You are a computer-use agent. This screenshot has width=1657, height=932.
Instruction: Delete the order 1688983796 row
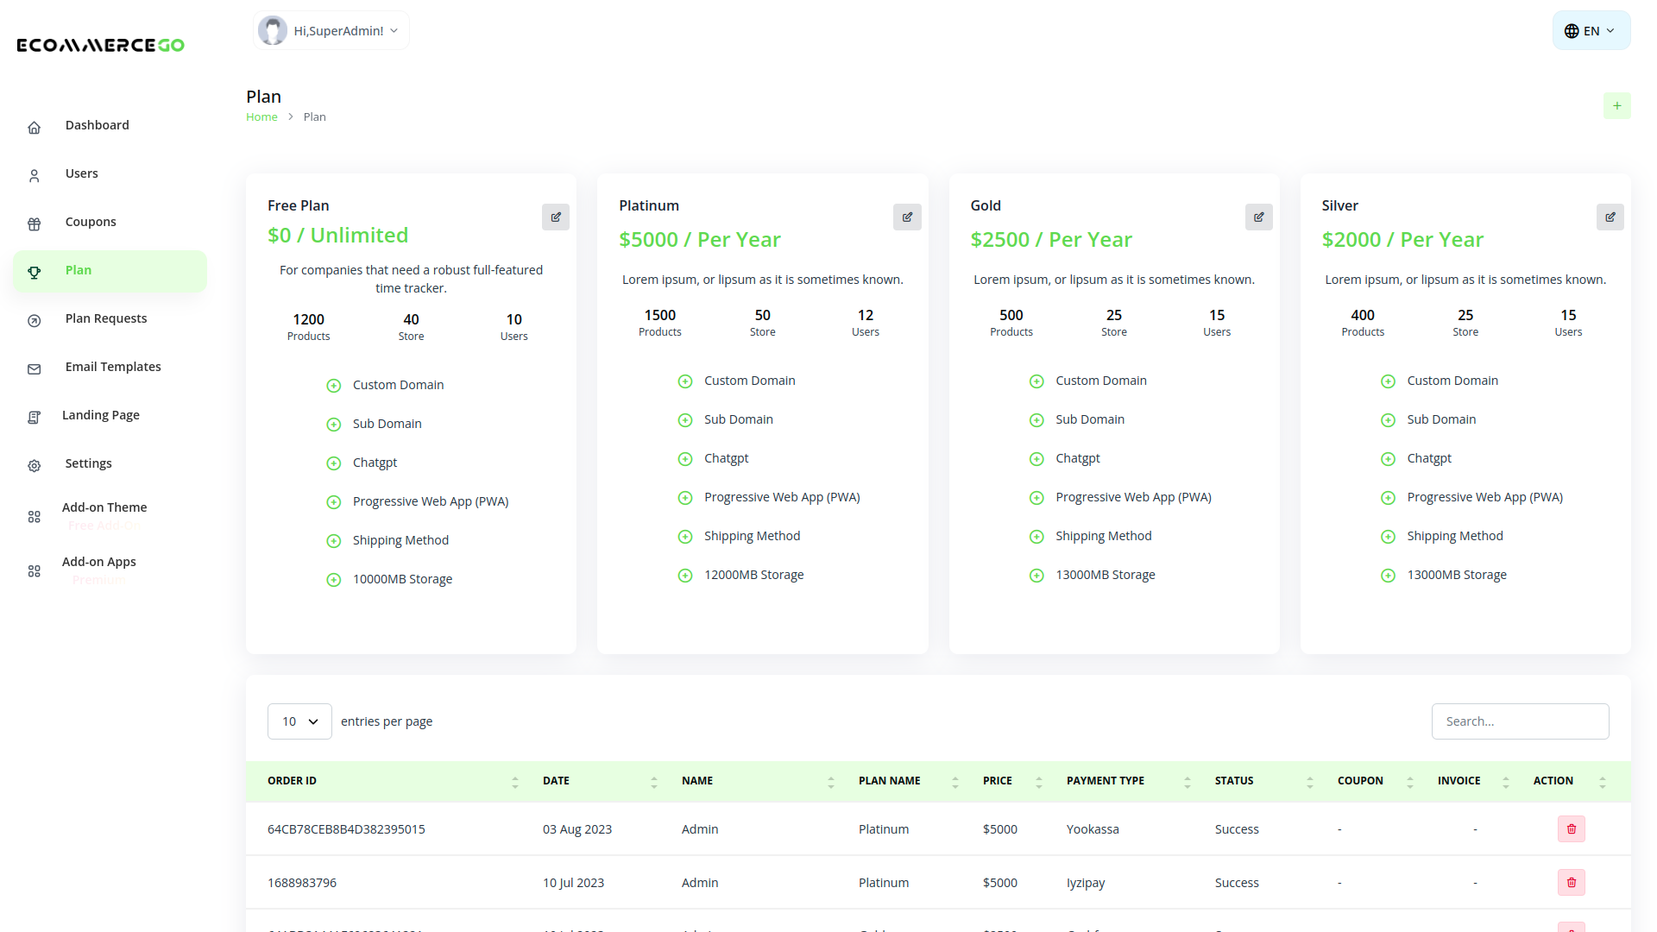tap(1571, 882)
